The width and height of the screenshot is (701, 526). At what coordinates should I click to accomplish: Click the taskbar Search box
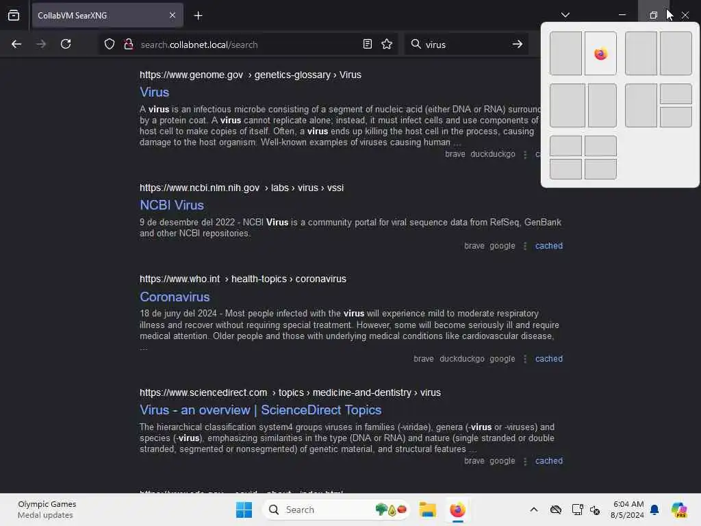[x=336, y=510]
